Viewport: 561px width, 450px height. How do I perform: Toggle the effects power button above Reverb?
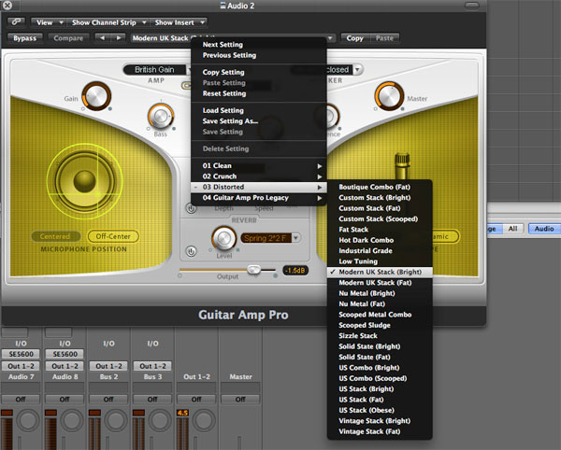pyautogui.click(x=191, y=208)
